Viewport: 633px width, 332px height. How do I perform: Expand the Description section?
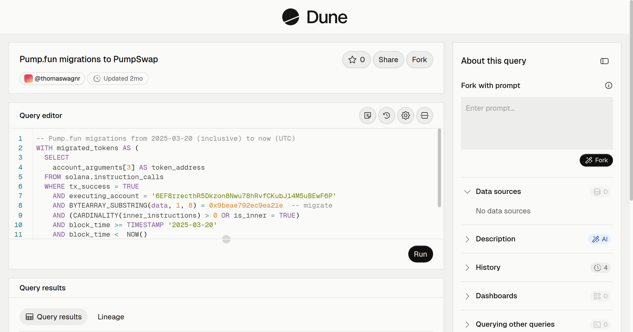tap(467, 239)
